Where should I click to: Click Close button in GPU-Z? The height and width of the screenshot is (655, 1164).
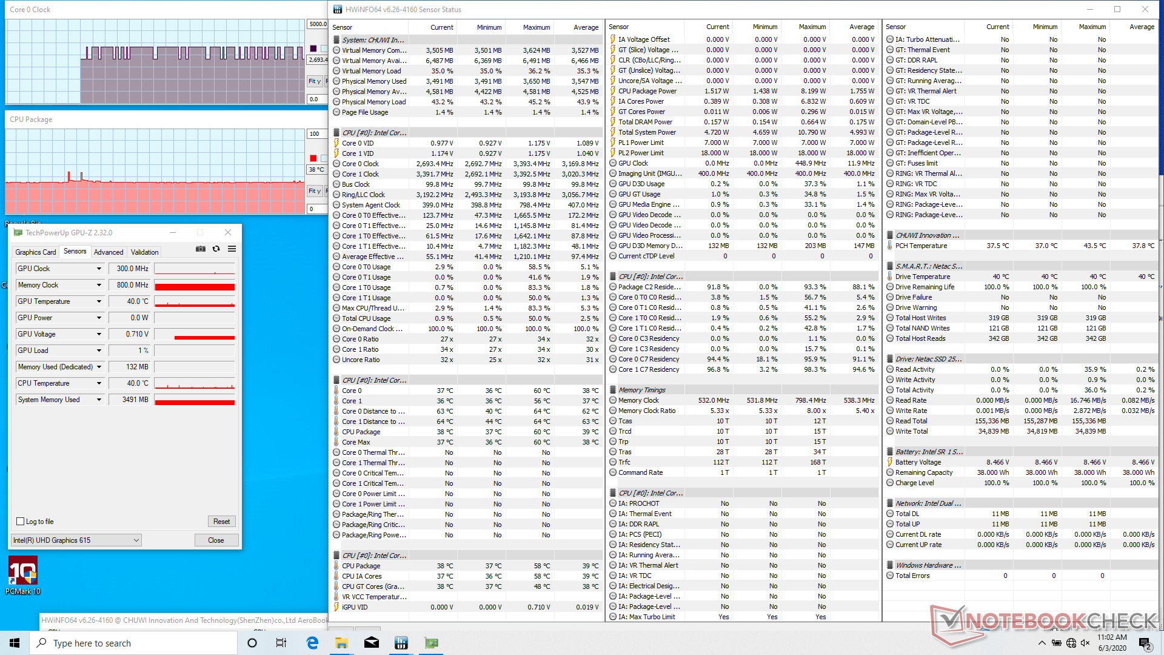click(216, 540)
